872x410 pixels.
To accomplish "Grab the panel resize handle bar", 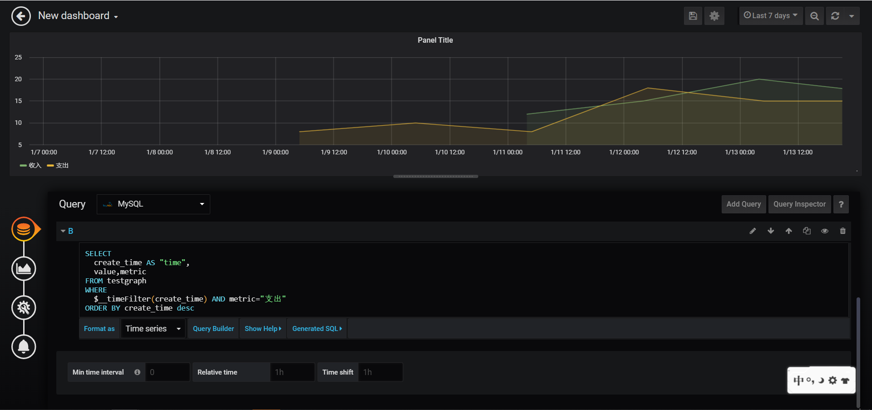I will [x=436, y=176].
